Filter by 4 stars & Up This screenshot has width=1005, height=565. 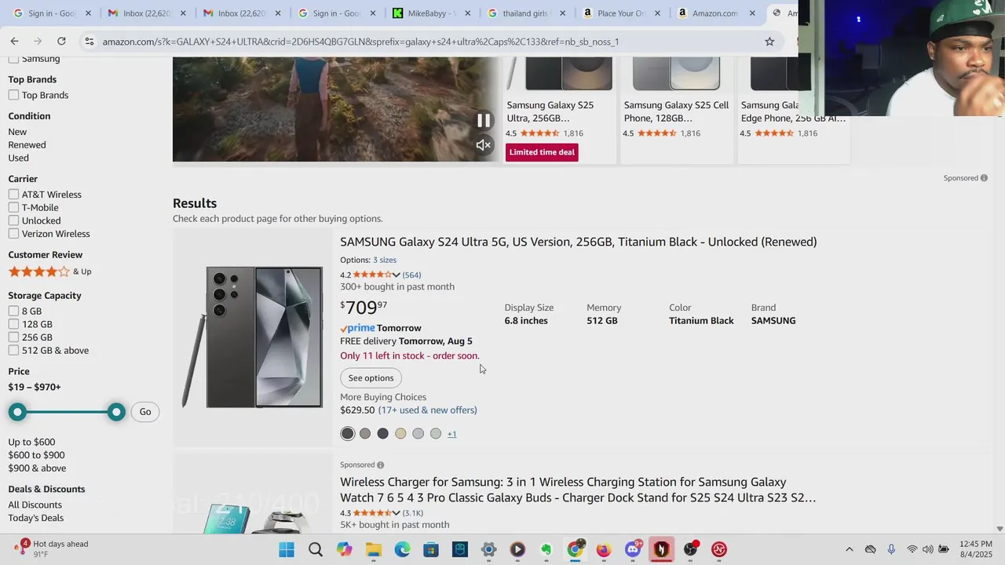49,272
